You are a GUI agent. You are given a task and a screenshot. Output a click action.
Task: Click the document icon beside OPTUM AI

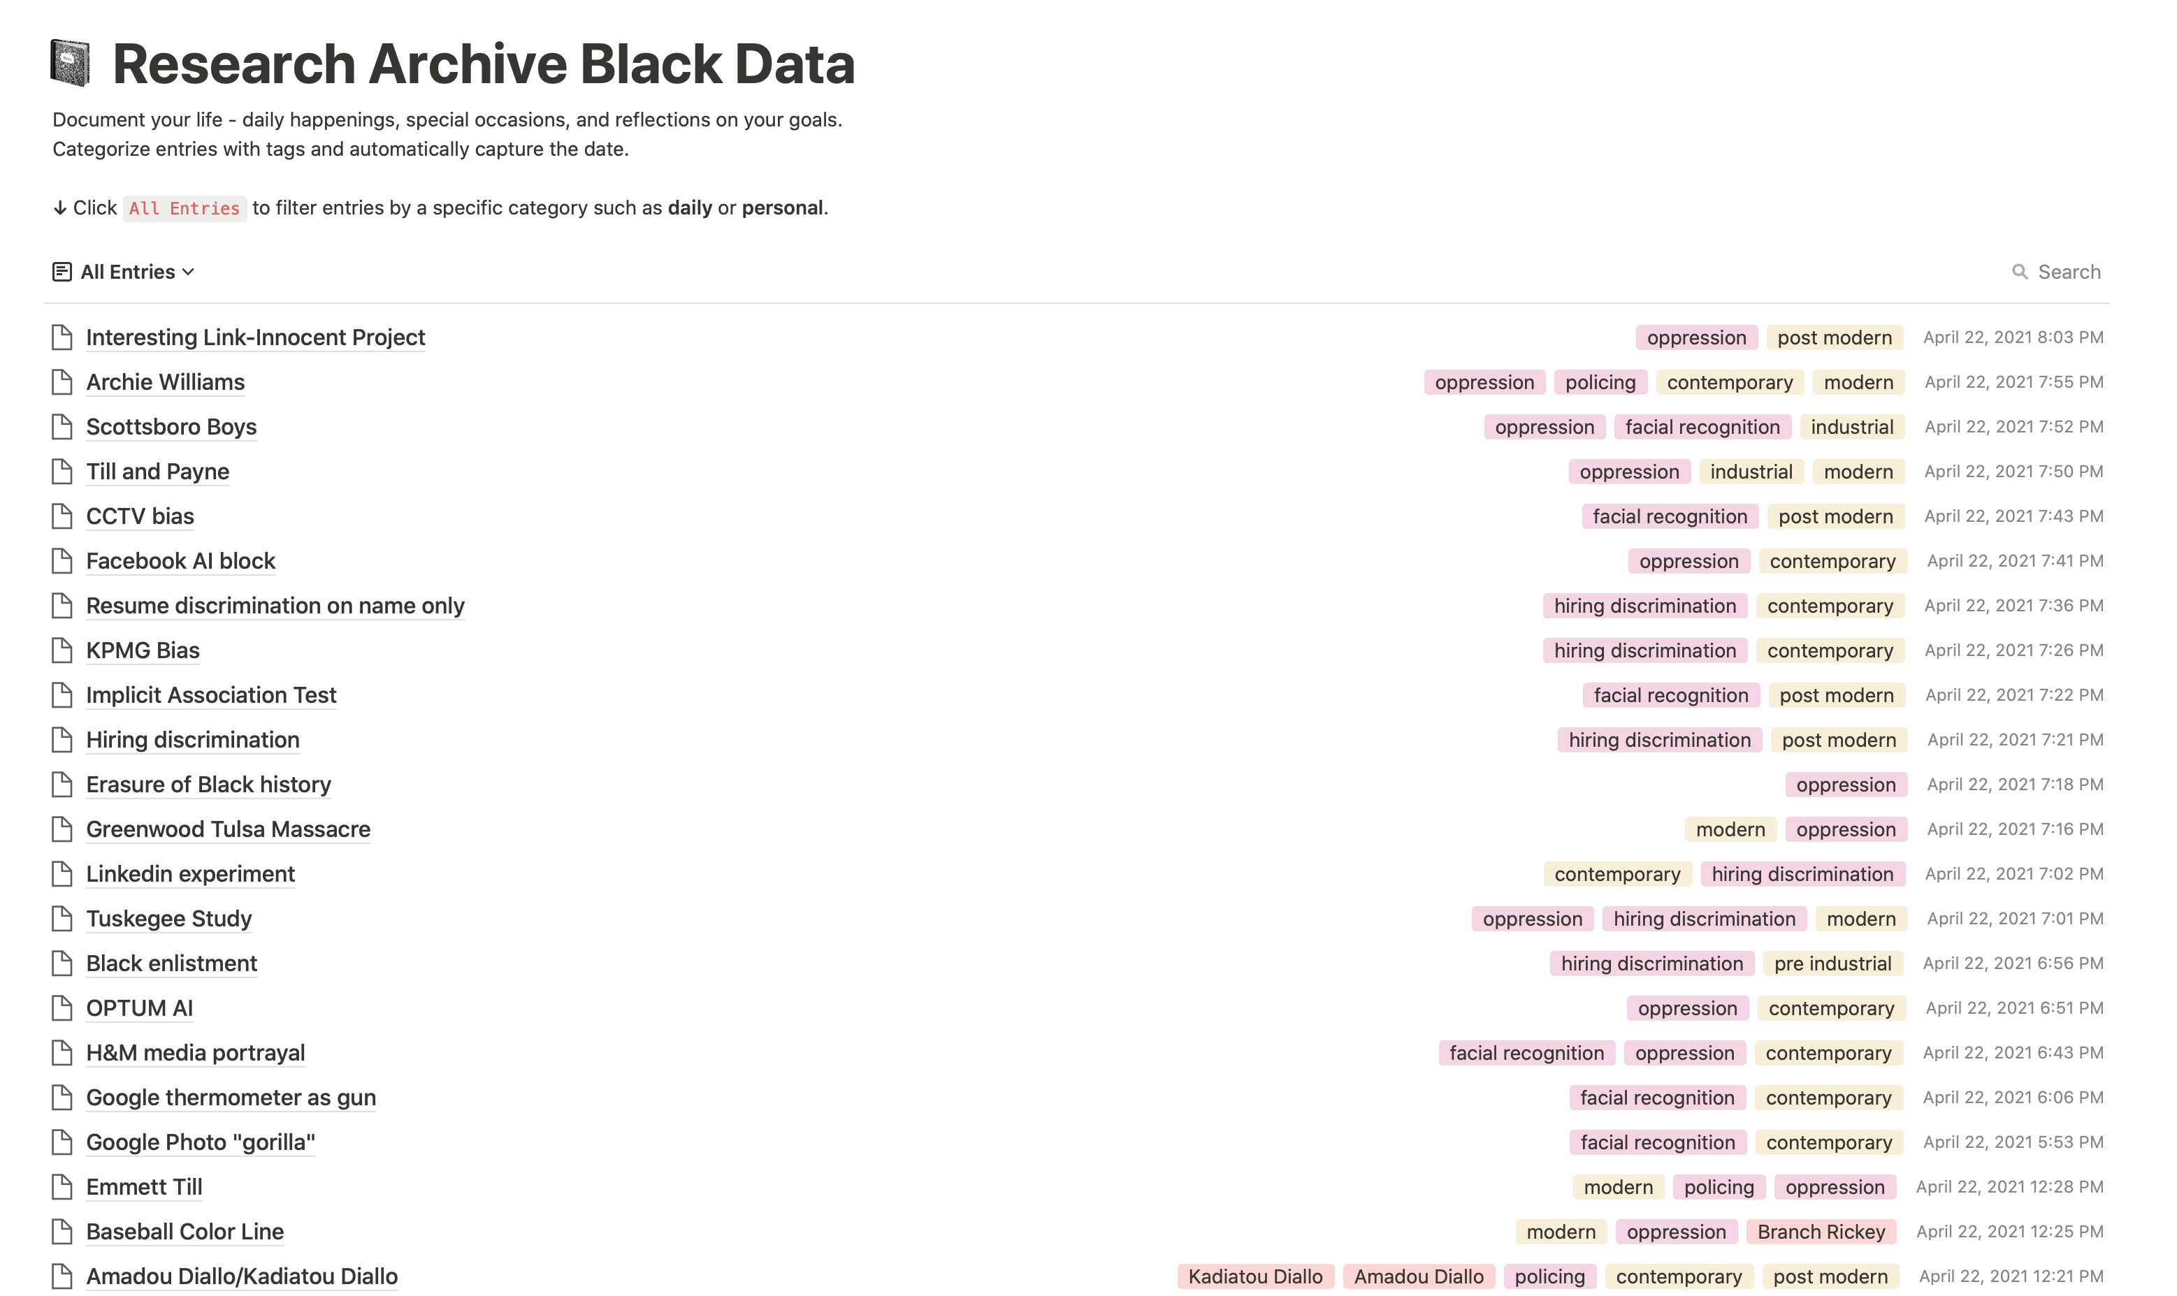click(62, 1007)
